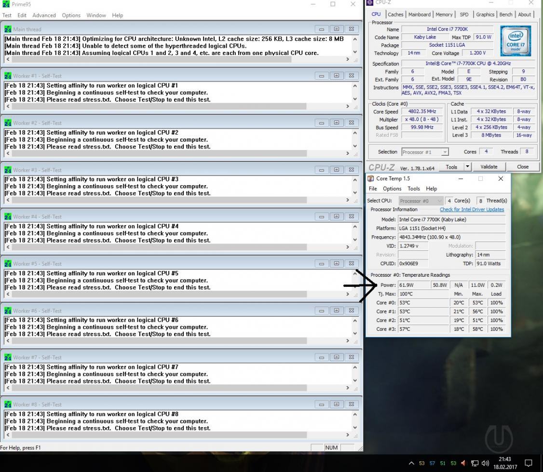
Task: Switch to the Caches tab in CPU-Z
Action: (x=395, y=14)
